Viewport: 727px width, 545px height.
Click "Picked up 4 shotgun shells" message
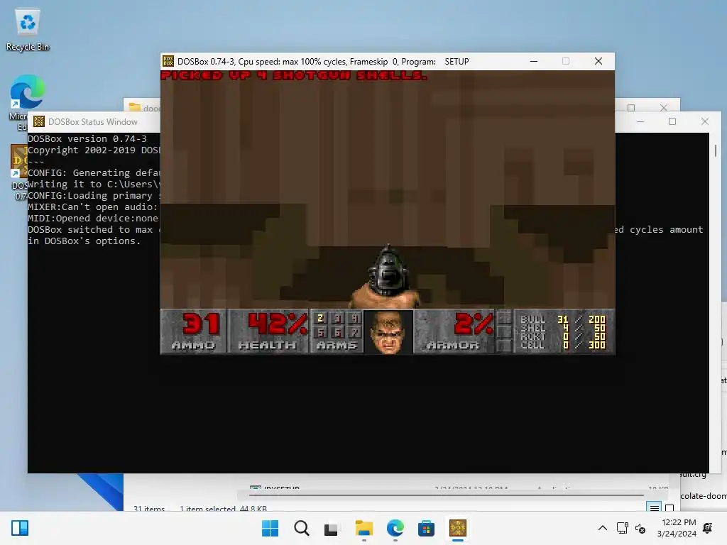(x=293, y=75)
